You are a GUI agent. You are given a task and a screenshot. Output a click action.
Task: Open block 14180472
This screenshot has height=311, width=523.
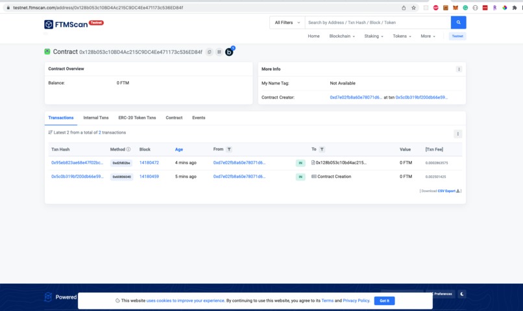point(149,162)
